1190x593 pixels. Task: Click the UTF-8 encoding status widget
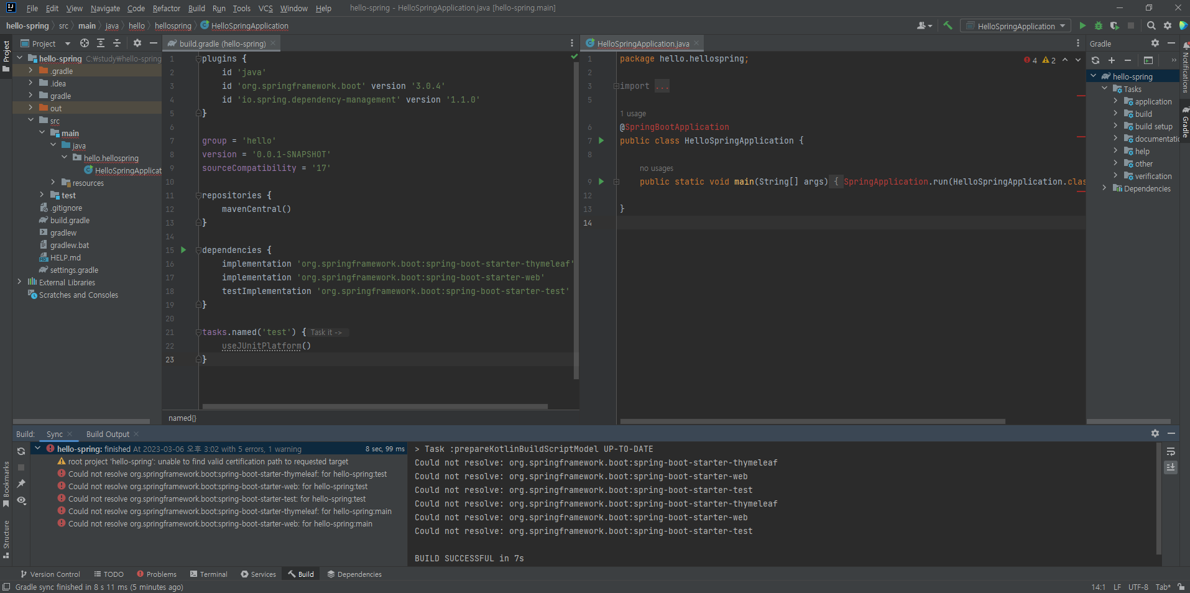(x=1138, y=587)
